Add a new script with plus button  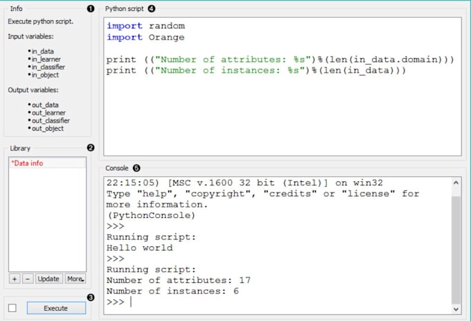pyautogui.click(x=15, y=279)
